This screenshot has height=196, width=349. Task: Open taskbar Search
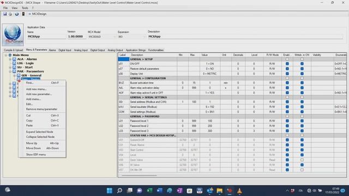120,191
